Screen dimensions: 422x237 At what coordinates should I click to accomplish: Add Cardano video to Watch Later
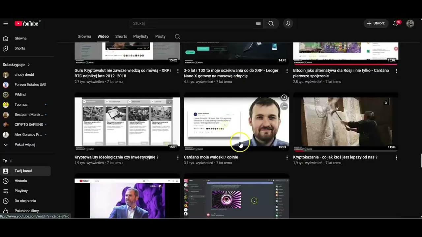click(284, 97)
